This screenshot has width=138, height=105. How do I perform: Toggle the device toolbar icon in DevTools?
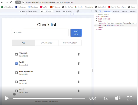(100, 11)
